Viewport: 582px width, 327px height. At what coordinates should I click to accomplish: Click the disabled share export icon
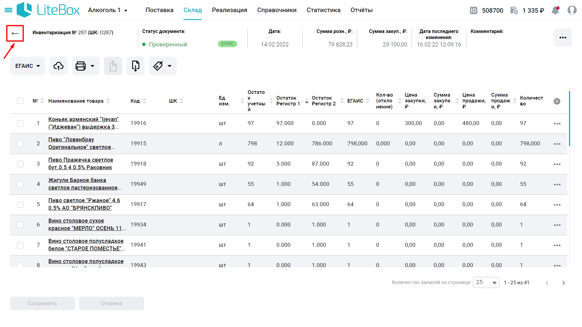[x=113, y=66]
